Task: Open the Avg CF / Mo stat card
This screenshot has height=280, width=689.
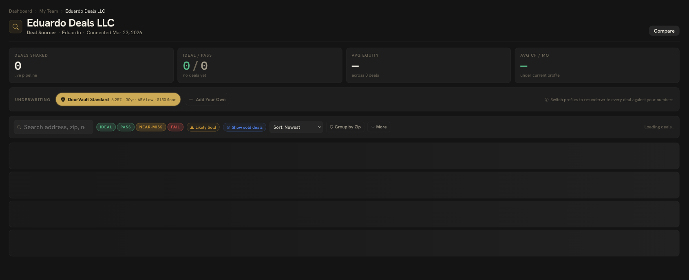Action: pyautogui.click(x=597, y=66)
